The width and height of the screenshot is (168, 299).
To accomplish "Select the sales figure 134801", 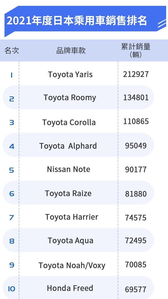I will click(136, 97).
